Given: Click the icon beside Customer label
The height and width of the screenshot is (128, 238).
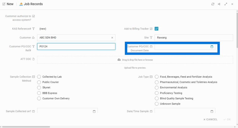Looking at the screenshot, I should pos(34,37).
